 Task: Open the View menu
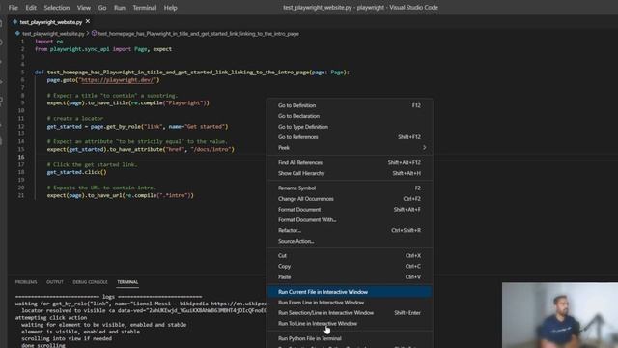(x=84, y=8)
